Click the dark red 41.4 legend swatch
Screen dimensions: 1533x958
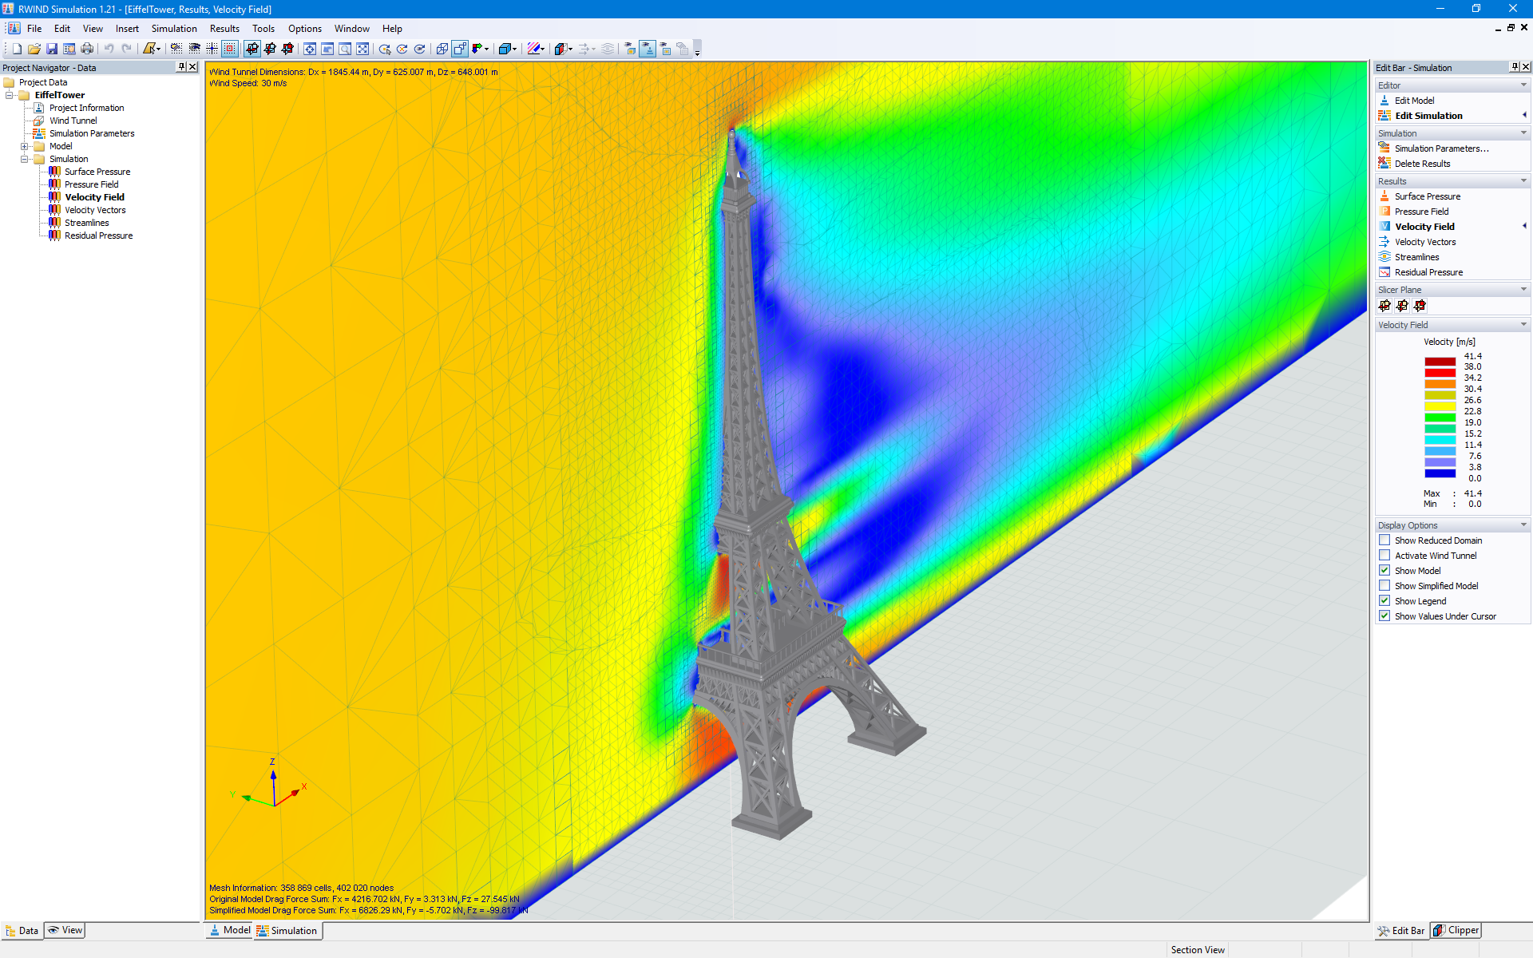coord(1440,362)
